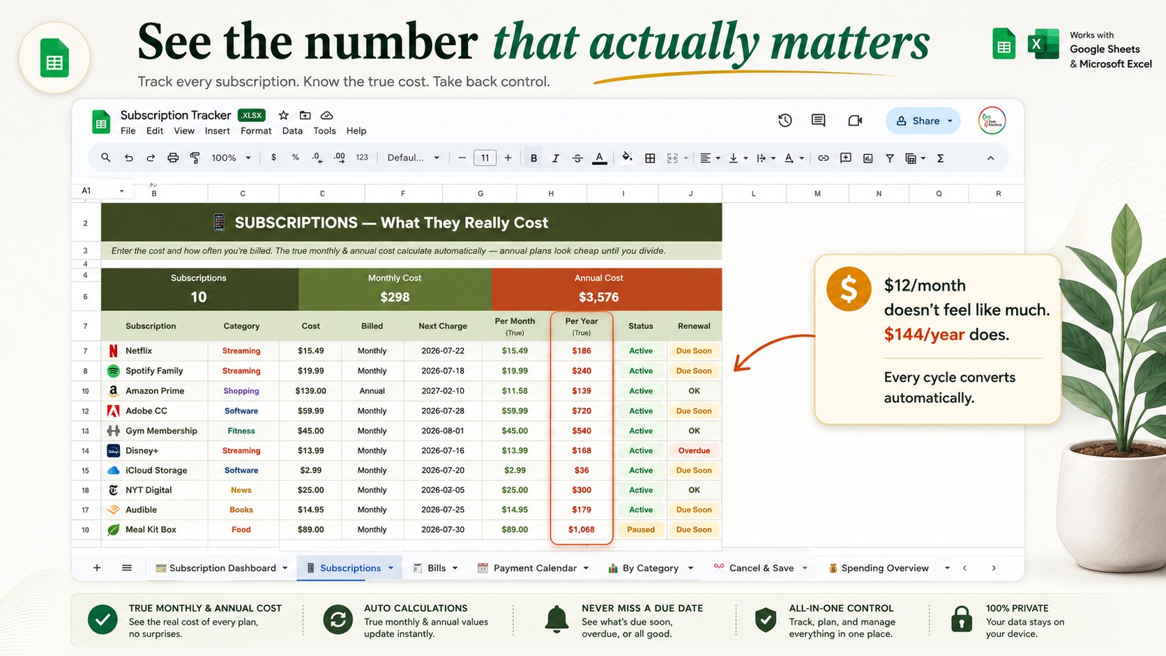Click the font size field showing 11
The height and width of the screenshot is (656, 1166).
[485, 158]
